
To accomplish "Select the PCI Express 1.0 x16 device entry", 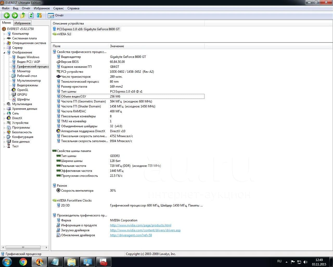I will (x=88, y=29).
